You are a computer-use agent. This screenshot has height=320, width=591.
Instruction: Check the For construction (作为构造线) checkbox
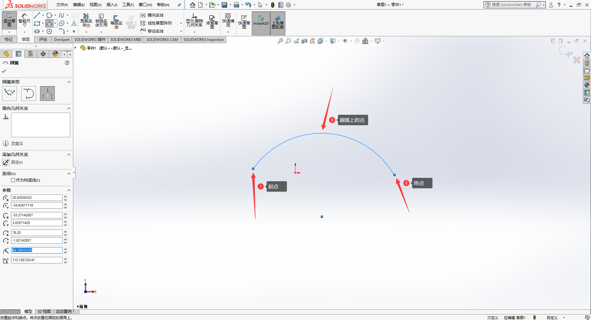coord(13,180)
